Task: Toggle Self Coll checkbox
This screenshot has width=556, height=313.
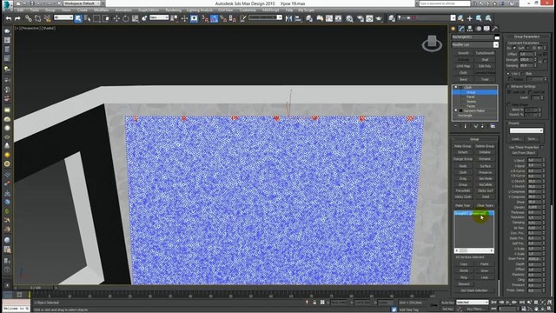Action: pos(531,92)
